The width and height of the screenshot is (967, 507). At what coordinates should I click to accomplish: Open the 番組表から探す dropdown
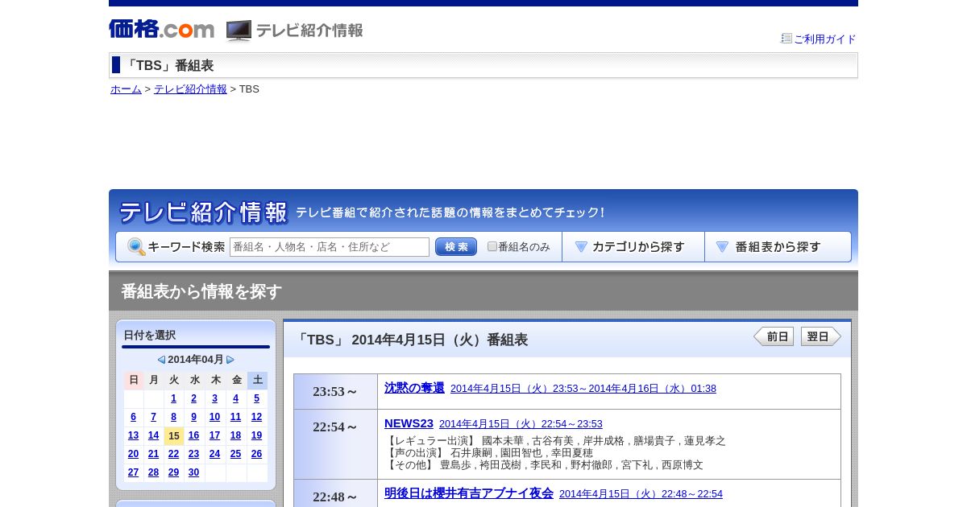[x=778, y=247]
